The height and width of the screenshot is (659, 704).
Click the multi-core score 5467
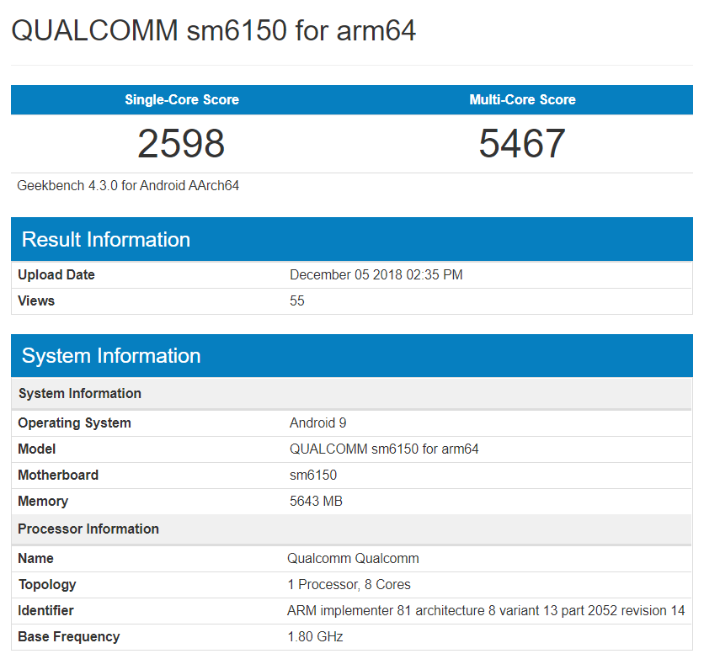point(521,143)
